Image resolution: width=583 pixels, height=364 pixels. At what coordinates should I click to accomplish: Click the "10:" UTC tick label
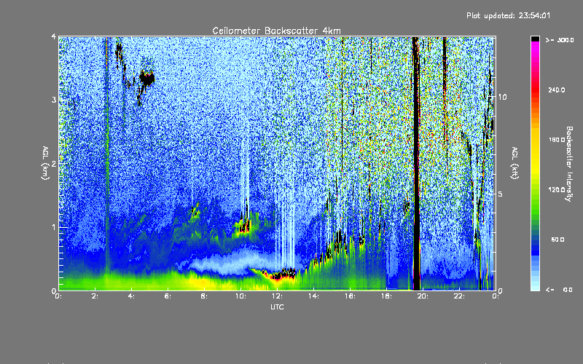click(240, 296)
